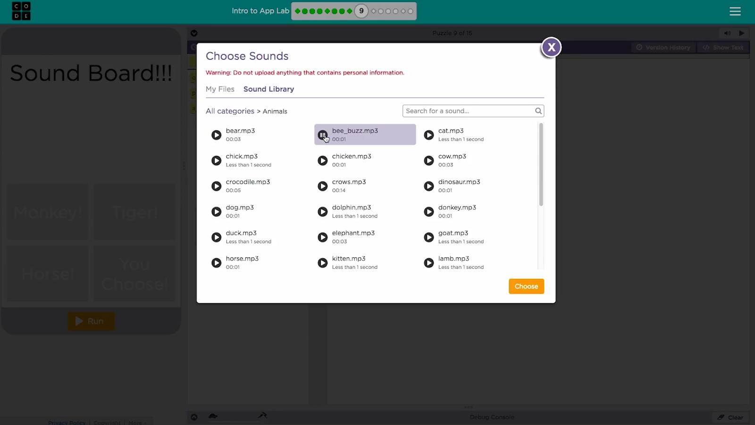The width and height of the screenshot is (755, 425).
Task: Click the search magnifier icon
Action: pyautogui.click(x=538, y=111)
